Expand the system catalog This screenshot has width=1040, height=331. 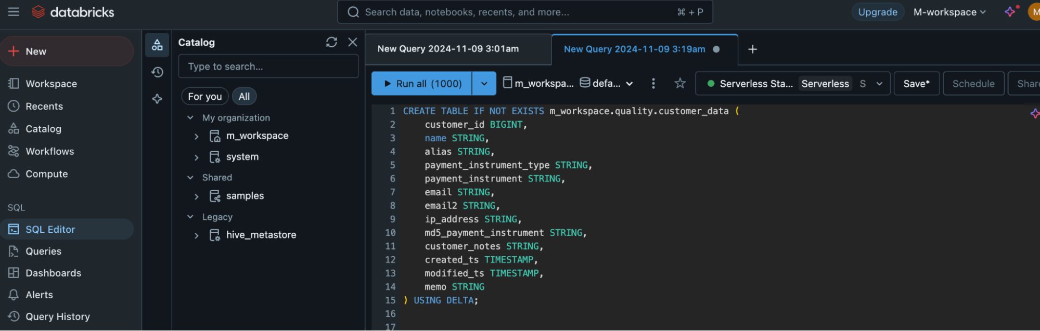[197, 157]
